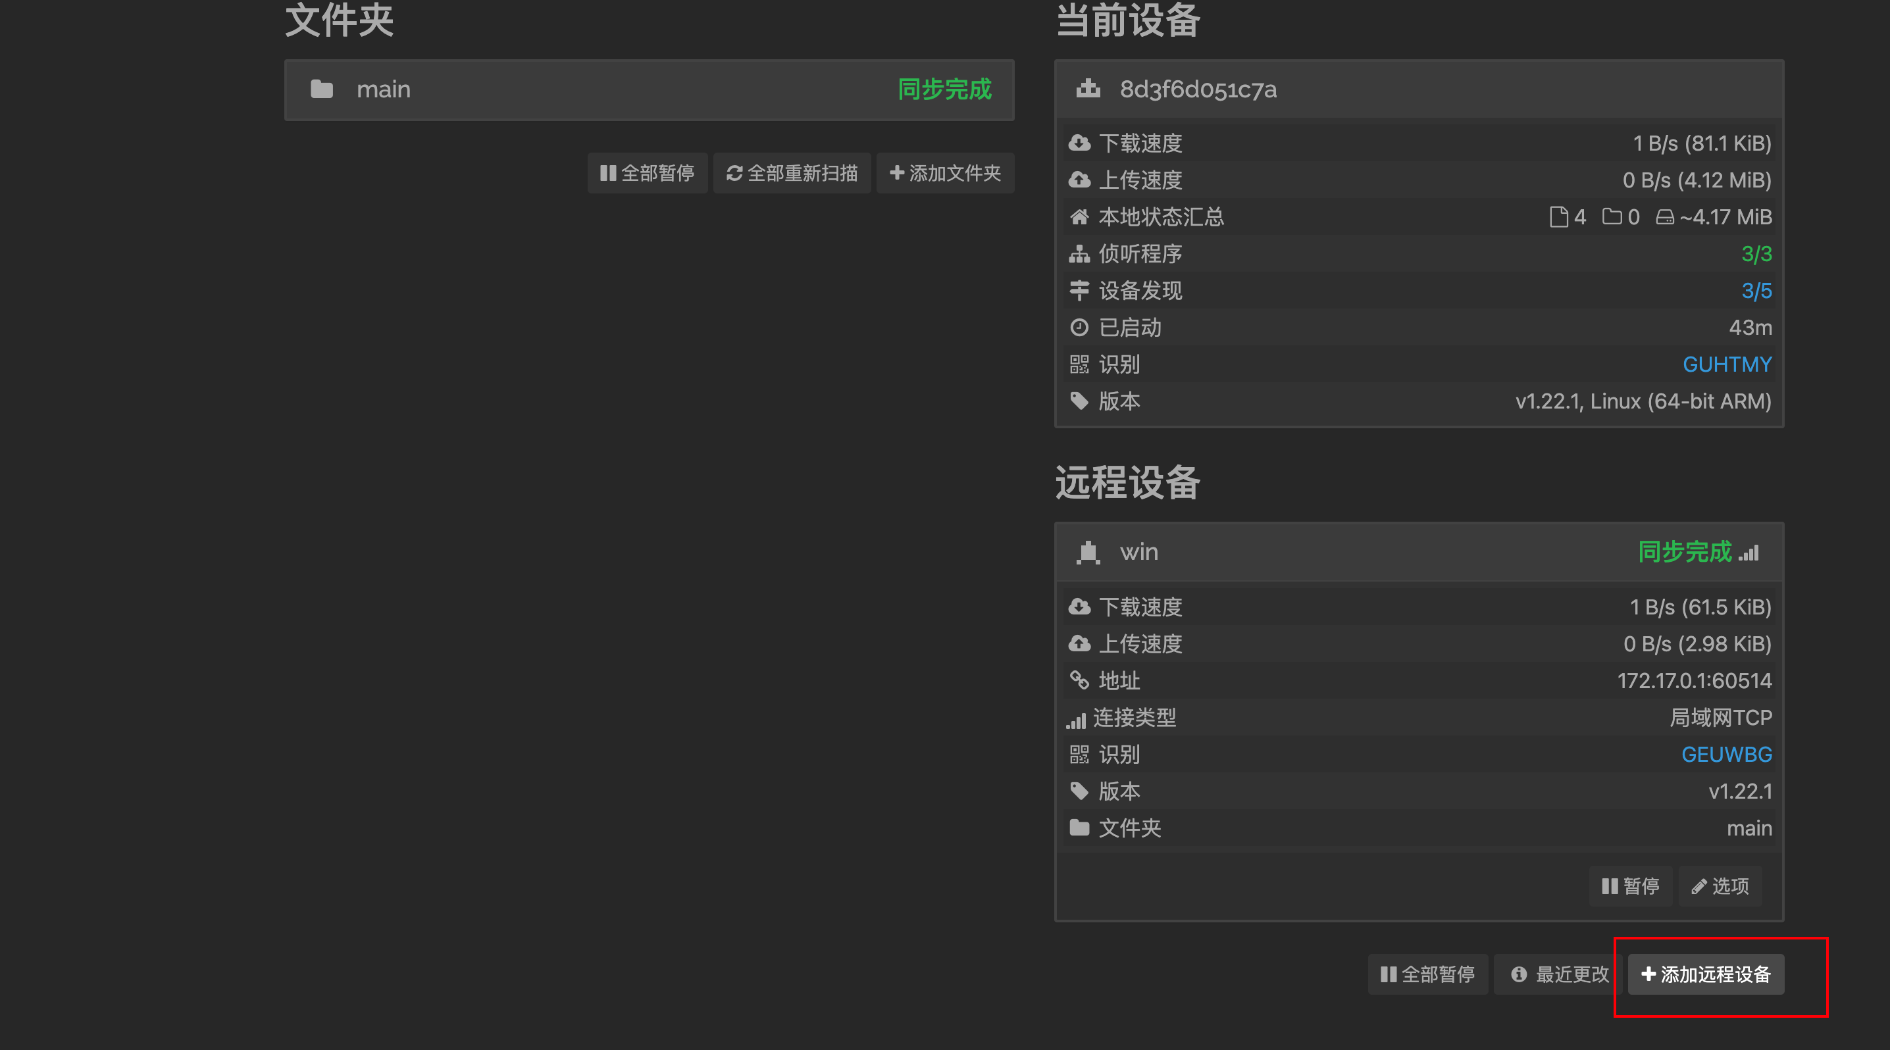Open the GEUWBG device ID link

point(1725,755)
